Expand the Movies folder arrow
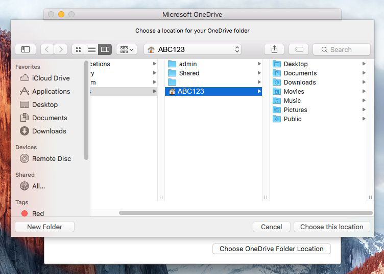The image size is (384, 274). (364, 91)
